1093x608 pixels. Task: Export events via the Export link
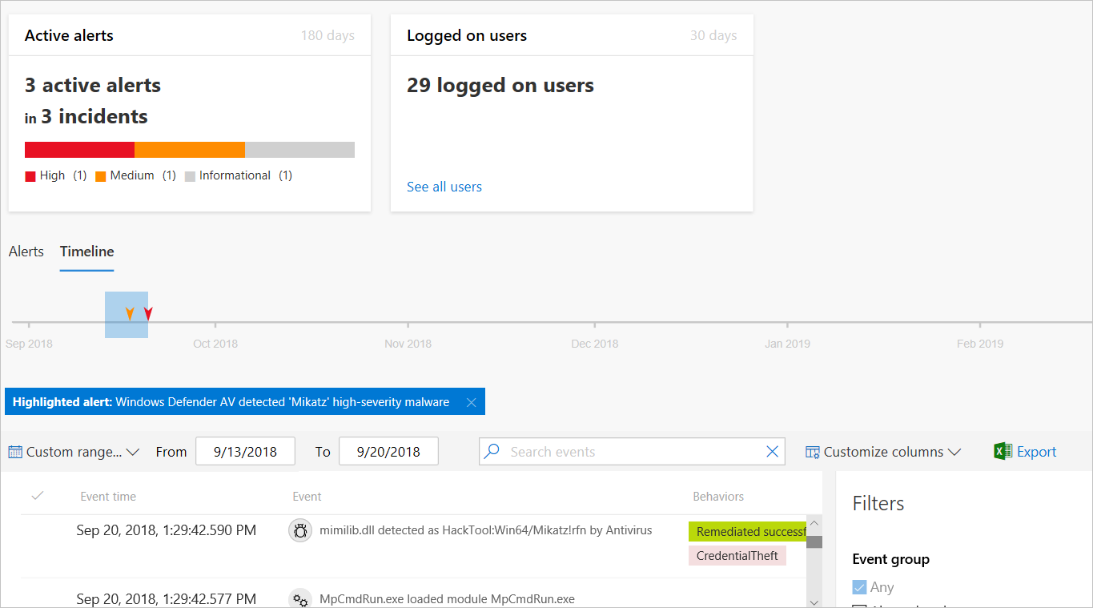[x=1036, y=452]
